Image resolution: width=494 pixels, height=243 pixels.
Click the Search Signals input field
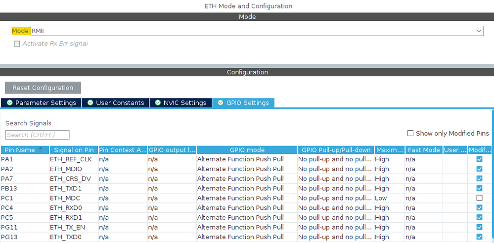coord(38,135)
